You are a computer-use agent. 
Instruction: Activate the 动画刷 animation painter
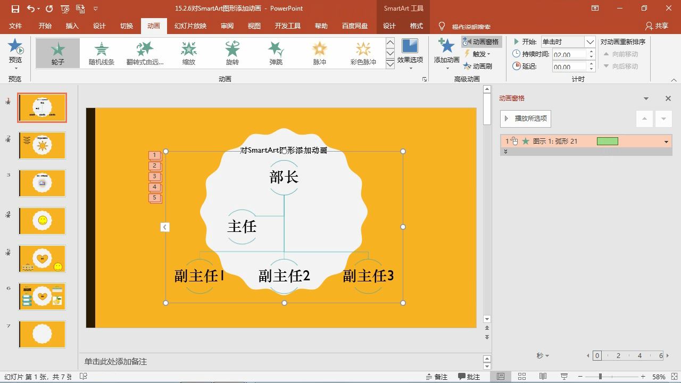click(478, 66)
